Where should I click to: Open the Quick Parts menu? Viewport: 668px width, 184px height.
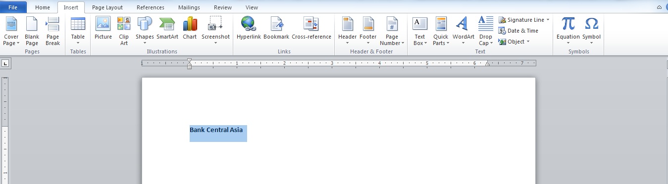(x=441, y=31)
